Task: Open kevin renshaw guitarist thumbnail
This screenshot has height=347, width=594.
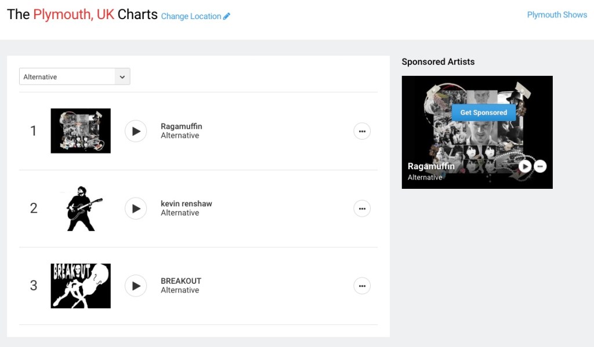Action: pos(81,209)
